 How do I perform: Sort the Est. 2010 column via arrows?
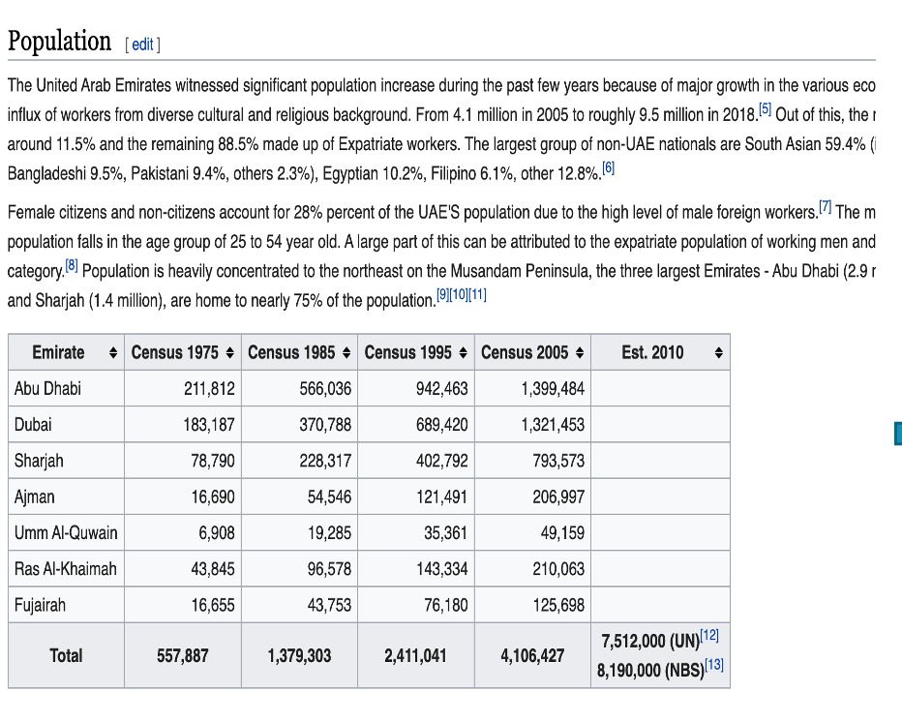point(718,353)
